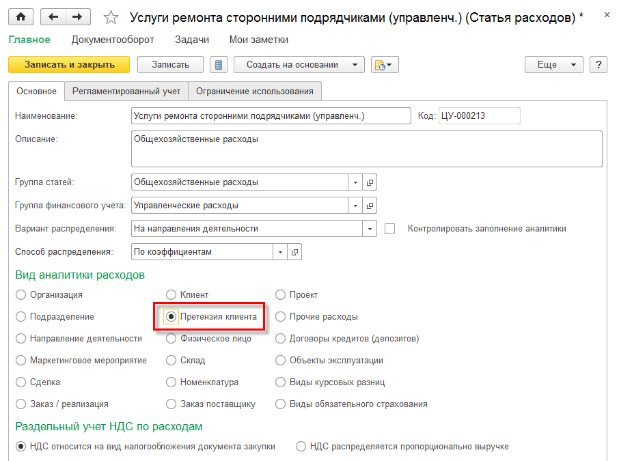This screenshot has height=461, width=619.
Task: Click Записать и закрыть button
Action: tap(69, 65)
